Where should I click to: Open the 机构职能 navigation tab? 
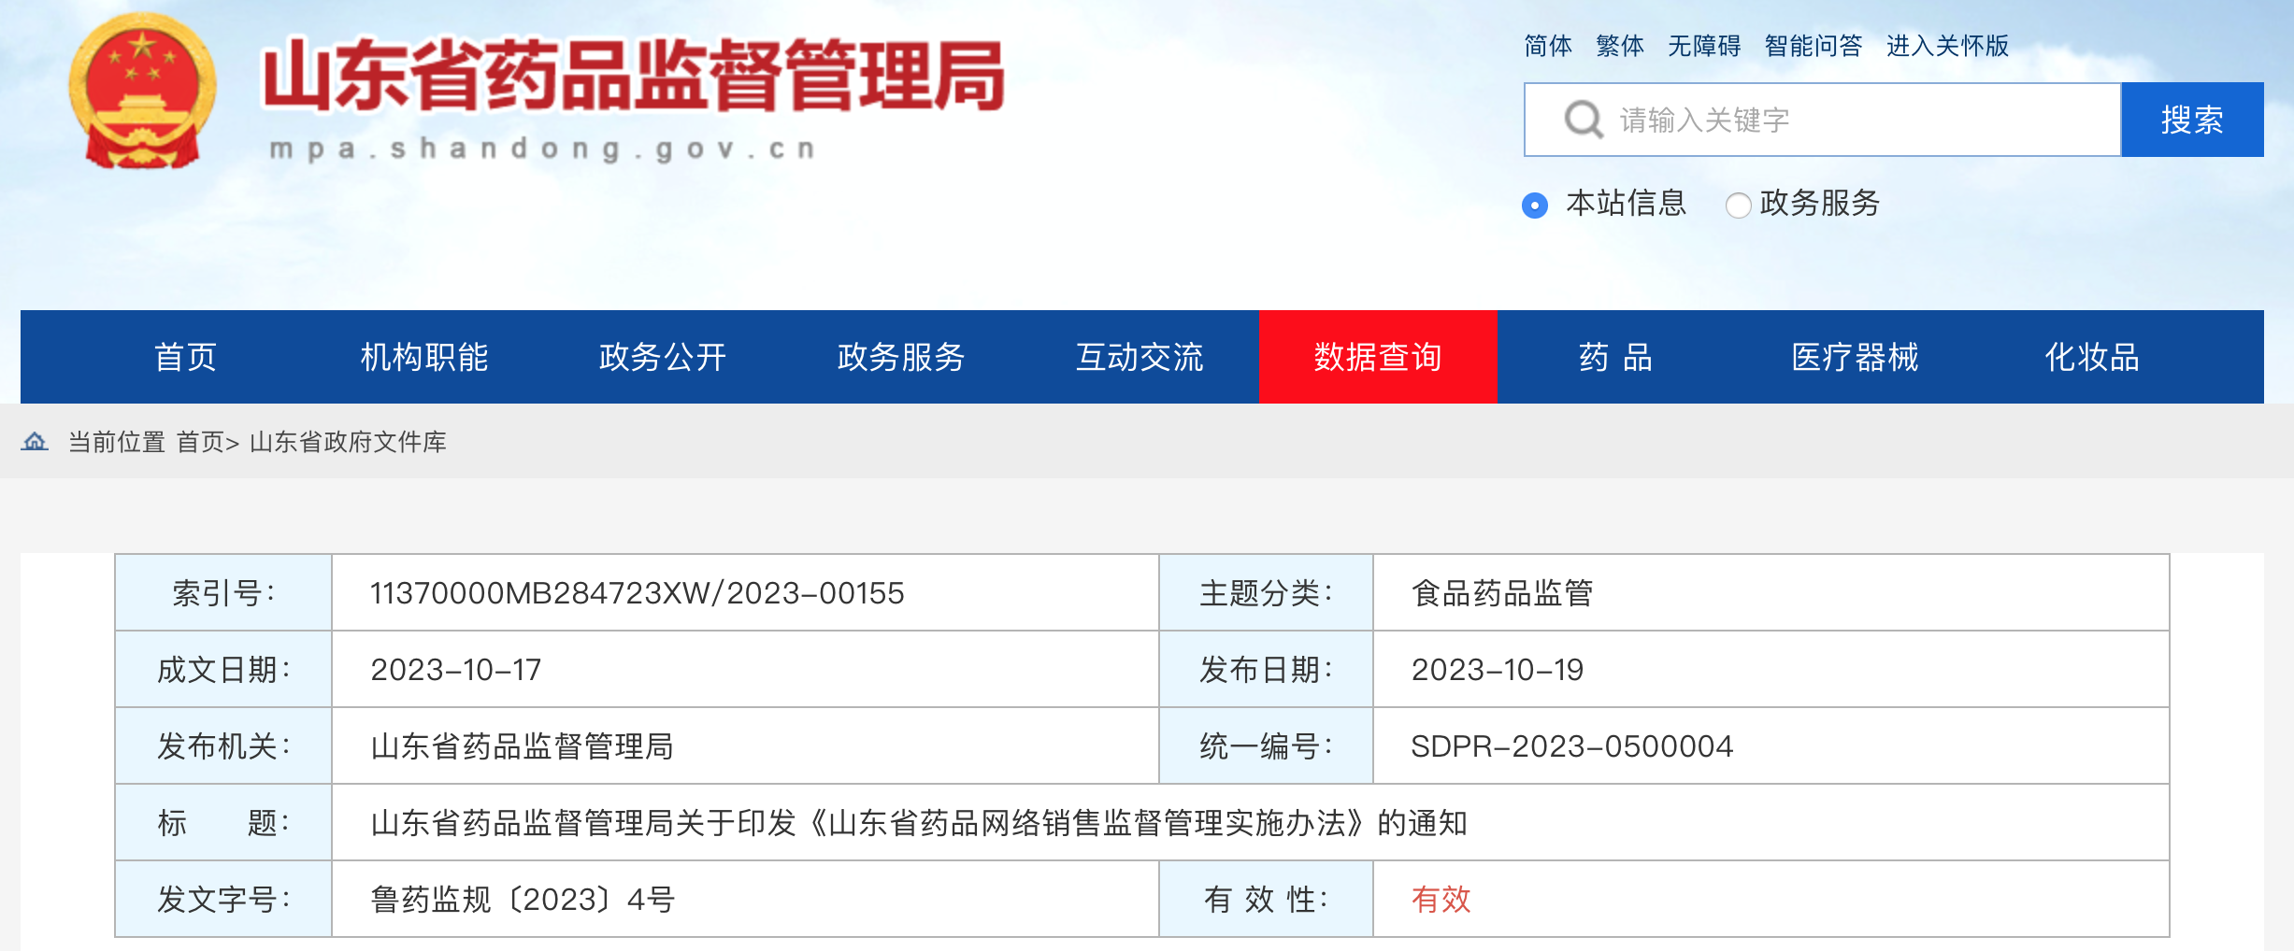click(x=424, y=357)
